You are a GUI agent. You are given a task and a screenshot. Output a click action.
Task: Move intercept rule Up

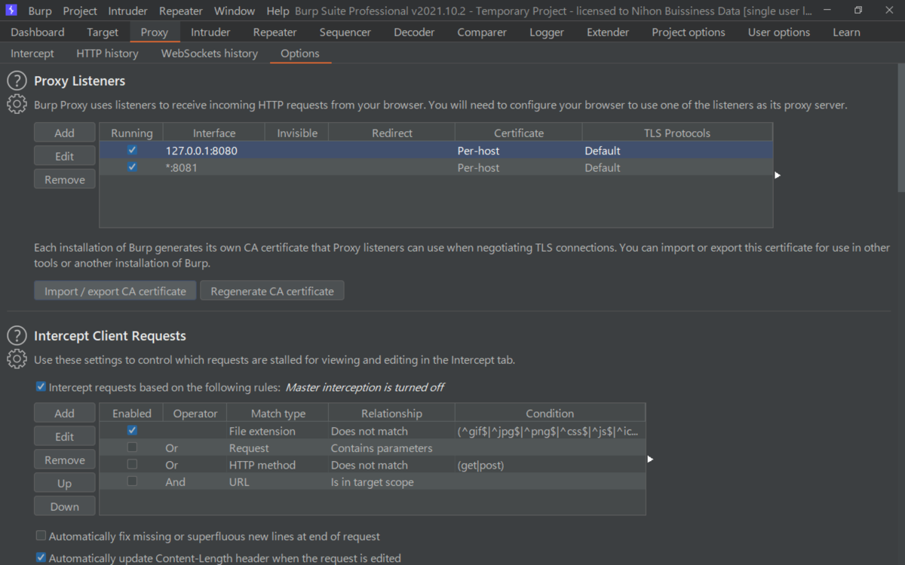tap(65, 483)
